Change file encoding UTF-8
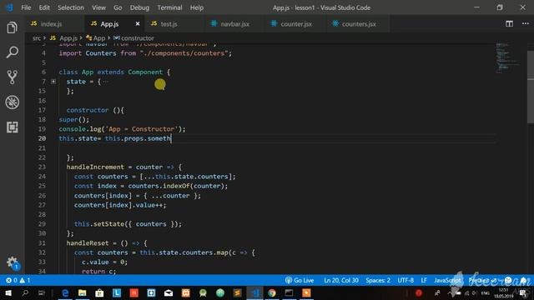The image size is (534, 300). click(406, 280)
